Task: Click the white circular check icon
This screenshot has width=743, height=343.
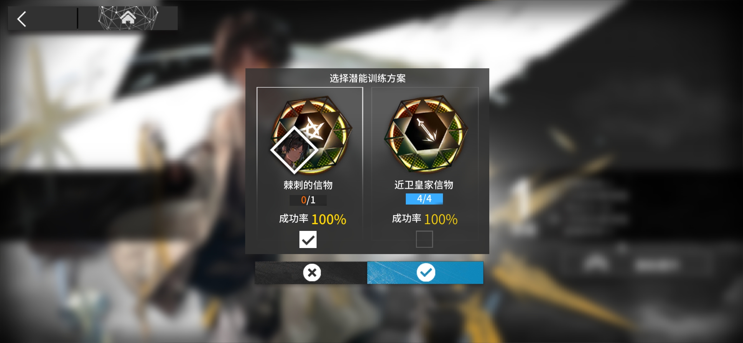Action: (x=426, y=272)
